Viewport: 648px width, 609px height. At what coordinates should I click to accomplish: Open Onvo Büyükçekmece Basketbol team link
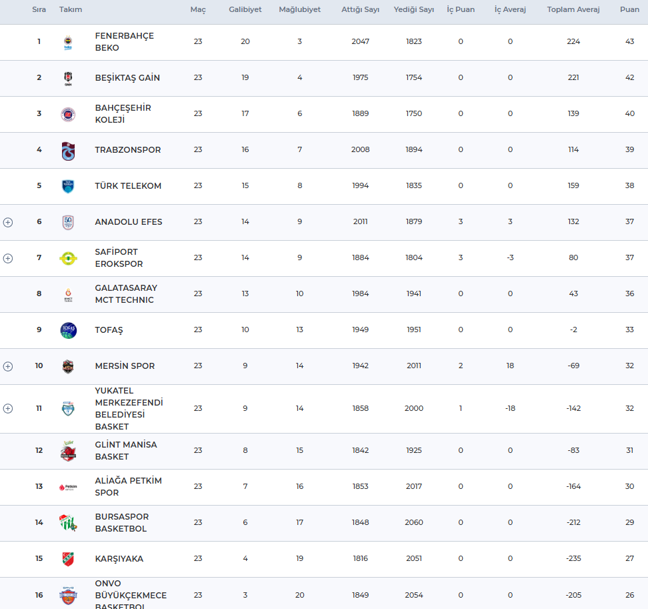[x=131, y=595]
